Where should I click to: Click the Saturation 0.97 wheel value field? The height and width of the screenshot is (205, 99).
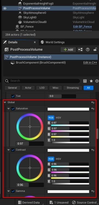pos(30,143)
